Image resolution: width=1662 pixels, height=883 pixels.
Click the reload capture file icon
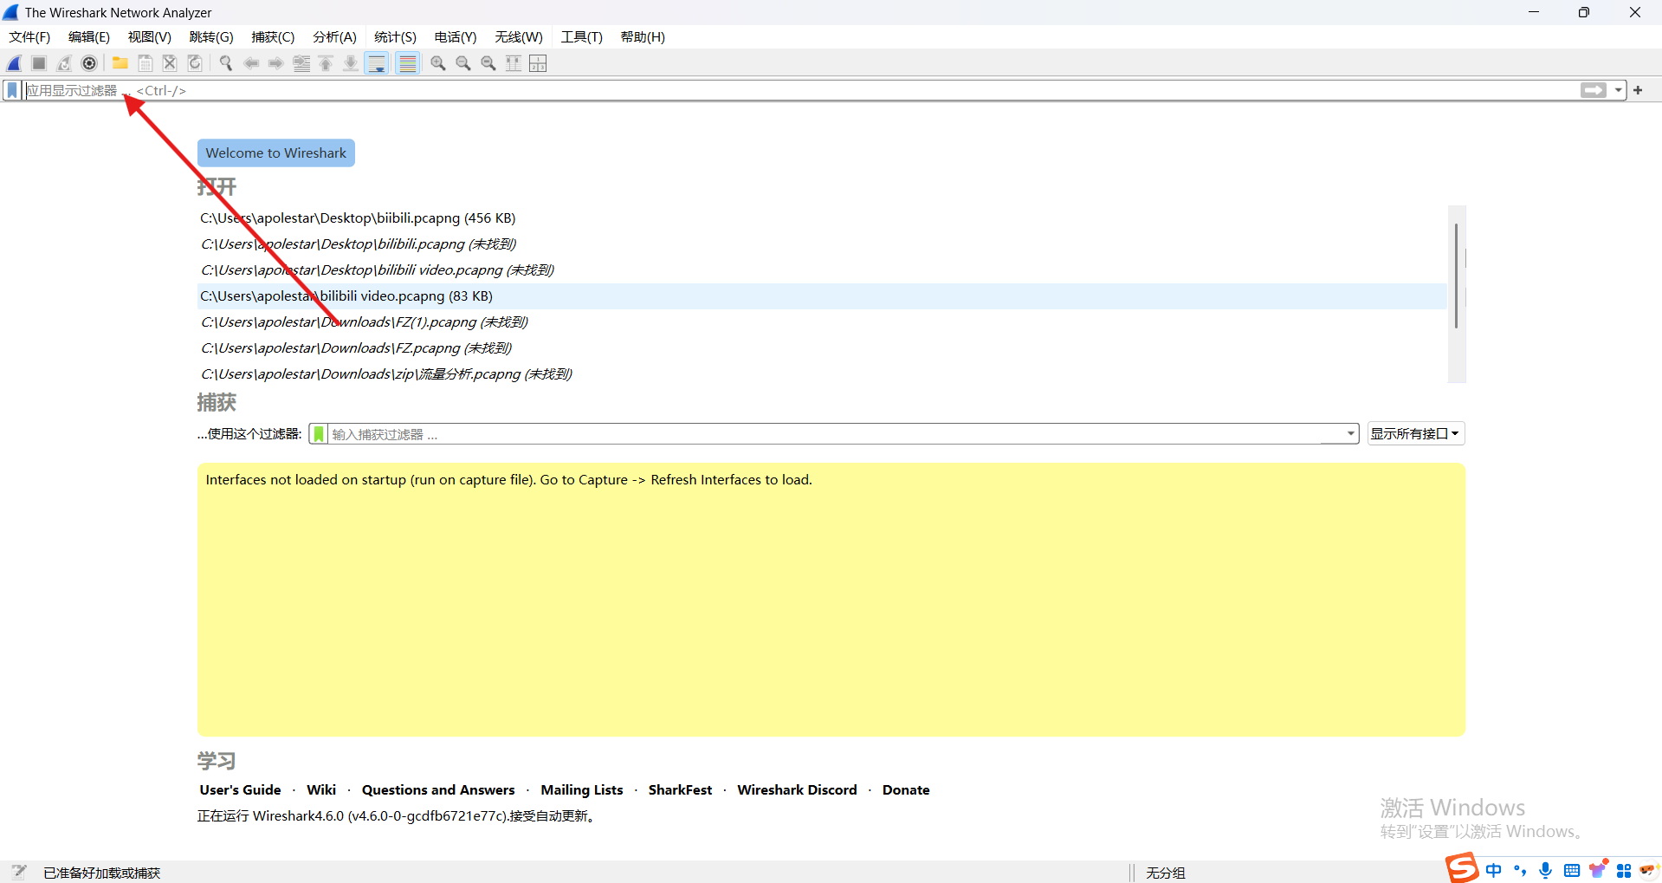click(x=195, y=63)
